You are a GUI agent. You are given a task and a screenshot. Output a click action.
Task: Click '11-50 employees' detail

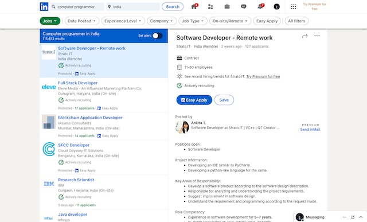(198, 68)
